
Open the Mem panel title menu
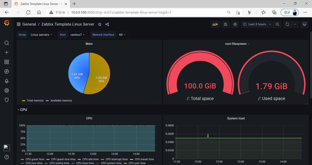tap(89, 44)
